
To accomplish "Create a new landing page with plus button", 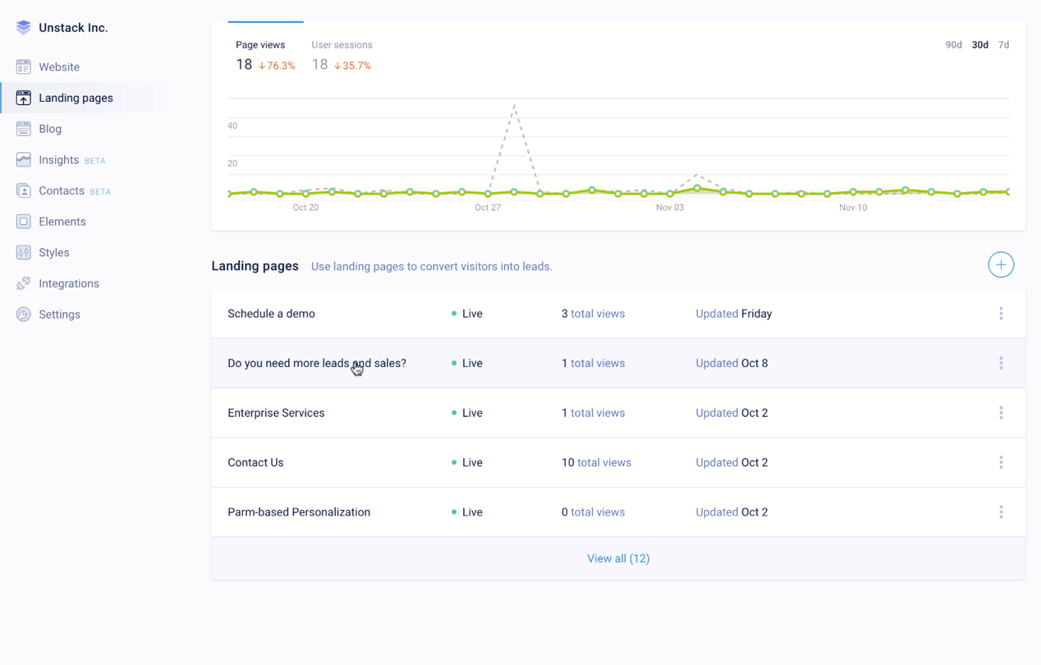I will (x=1001, y=264).
